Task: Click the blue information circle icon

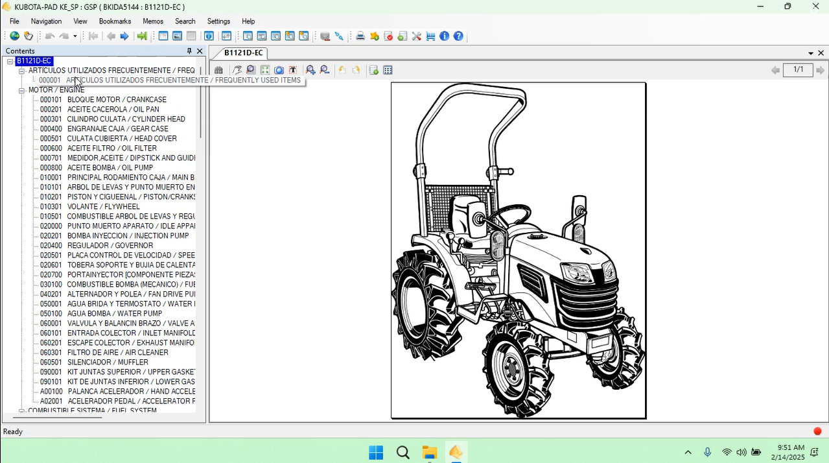Action: click(x=444, y=36)
